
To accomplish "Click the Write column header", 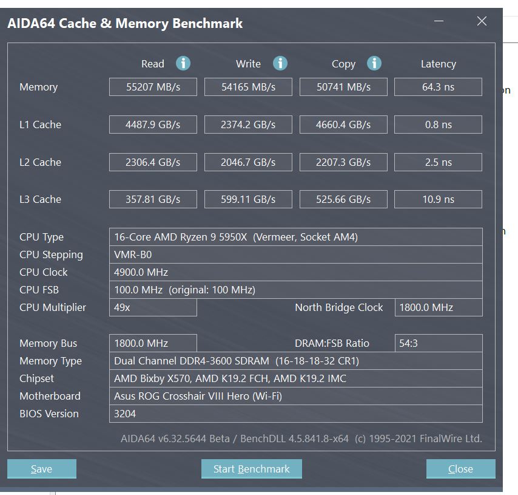I will tap(248, 64).
